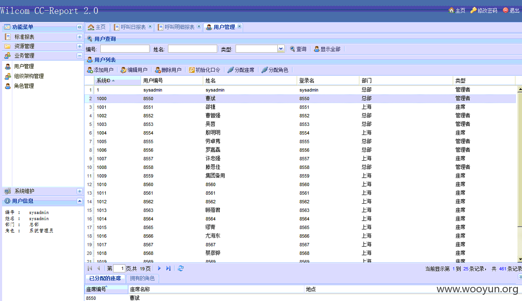
Task: Close the 用户管理 tab
Action: 239,26
